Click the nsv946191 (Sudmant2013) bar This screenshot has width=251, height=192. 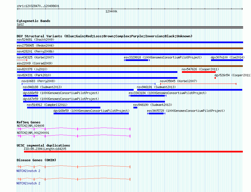(x=190, y=90)
